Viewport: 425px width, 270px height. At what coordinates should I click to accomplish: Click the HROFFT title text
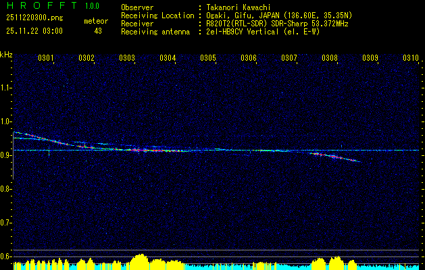pos(42,5)
